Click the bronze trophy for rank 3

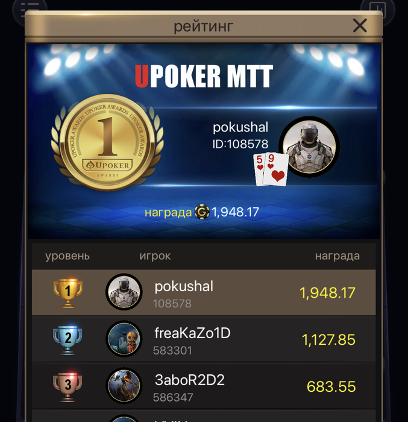pyautogui.click(x=67, y=386)
